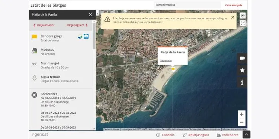
Task: Open Consells tips
Action: tap(168, 135)
